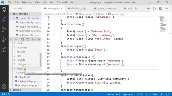Collapse all folders in explorer
This screenshot has width=172, height=96.
point(39,39)
